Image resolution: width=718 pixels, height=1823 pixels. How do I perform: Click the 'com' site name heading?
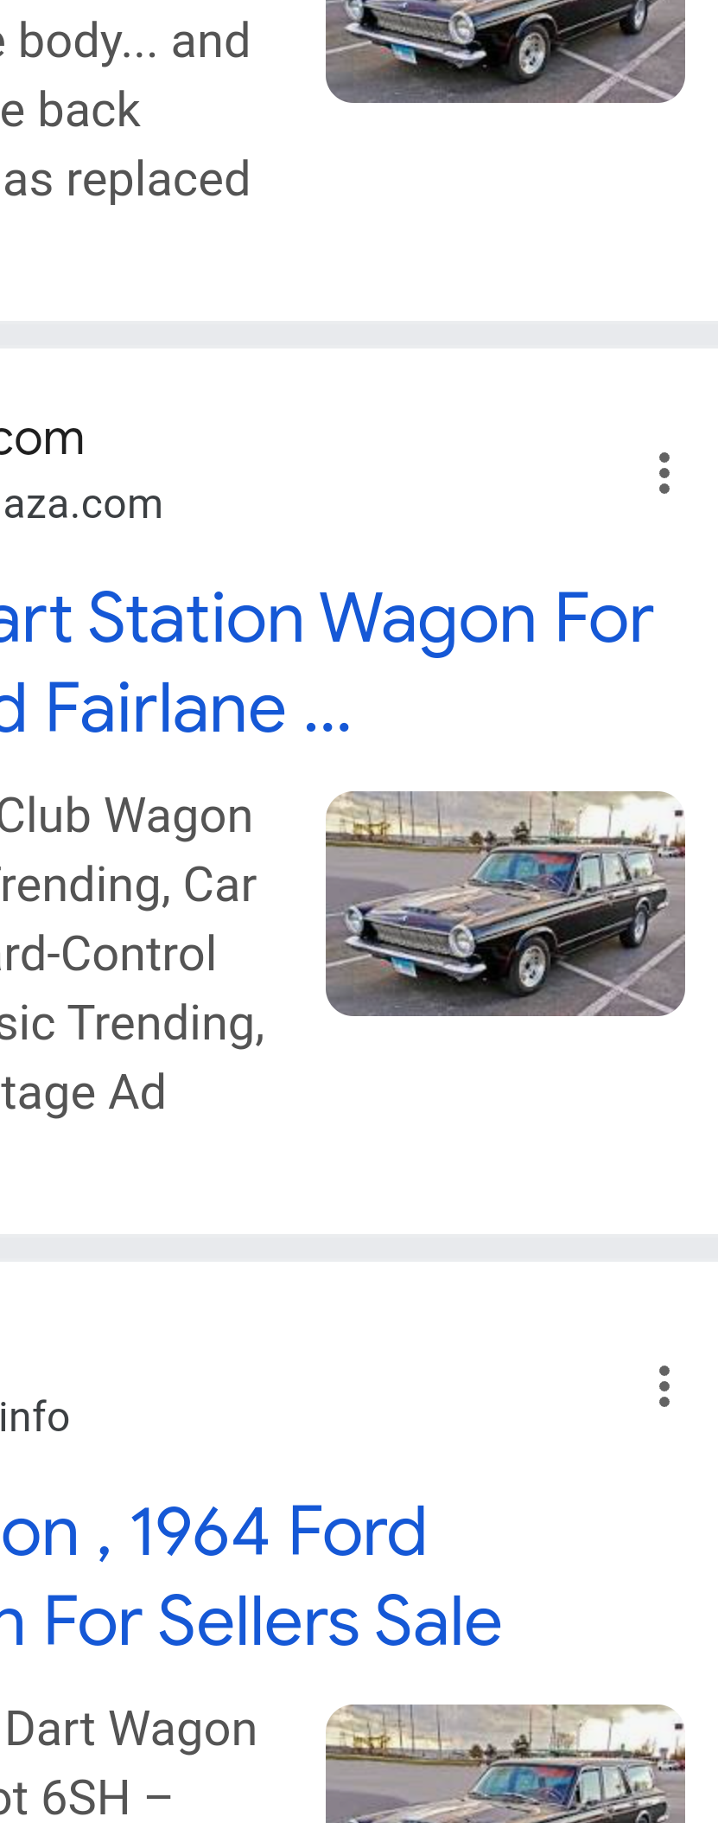[42, 438]
